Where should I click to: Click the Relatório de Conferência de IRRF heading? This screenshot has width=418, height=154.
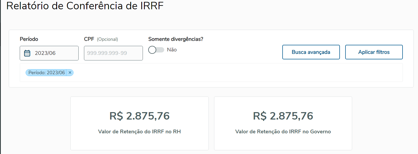click(85, 6)
